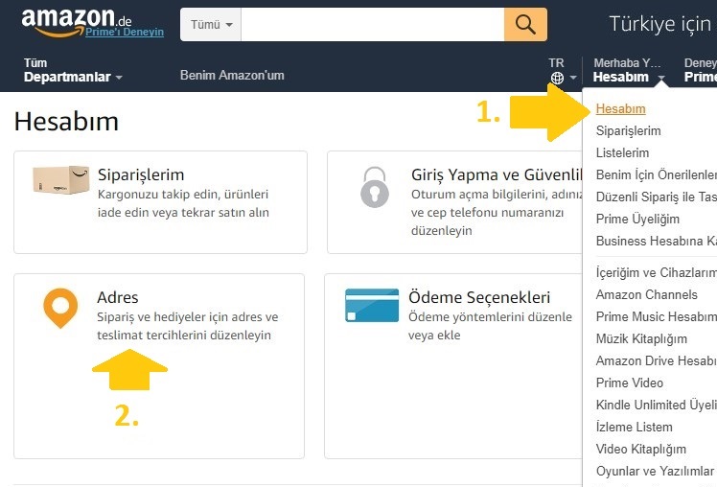Viewport: 717px width, 487px height.
Task: Open the Tümü search category dropdown
Action: click(x=211, y=24)
